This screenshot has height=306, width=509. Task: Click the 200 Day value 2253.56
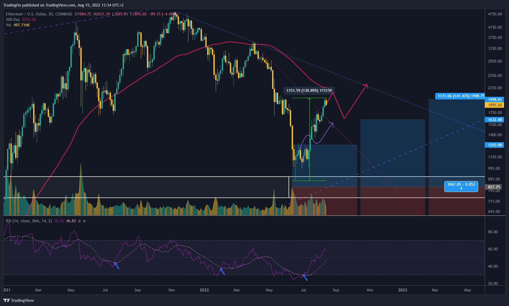[29, 20]
